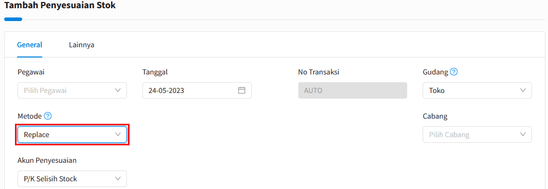Click the Tambah Penyesuaian Stok heading
Viewport: 548px width, 189px height.
(60, 6)
